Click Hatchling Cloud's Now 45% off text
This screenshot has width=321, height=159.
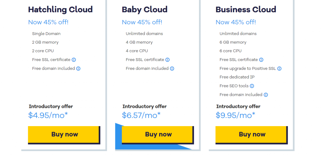point(48,22)
